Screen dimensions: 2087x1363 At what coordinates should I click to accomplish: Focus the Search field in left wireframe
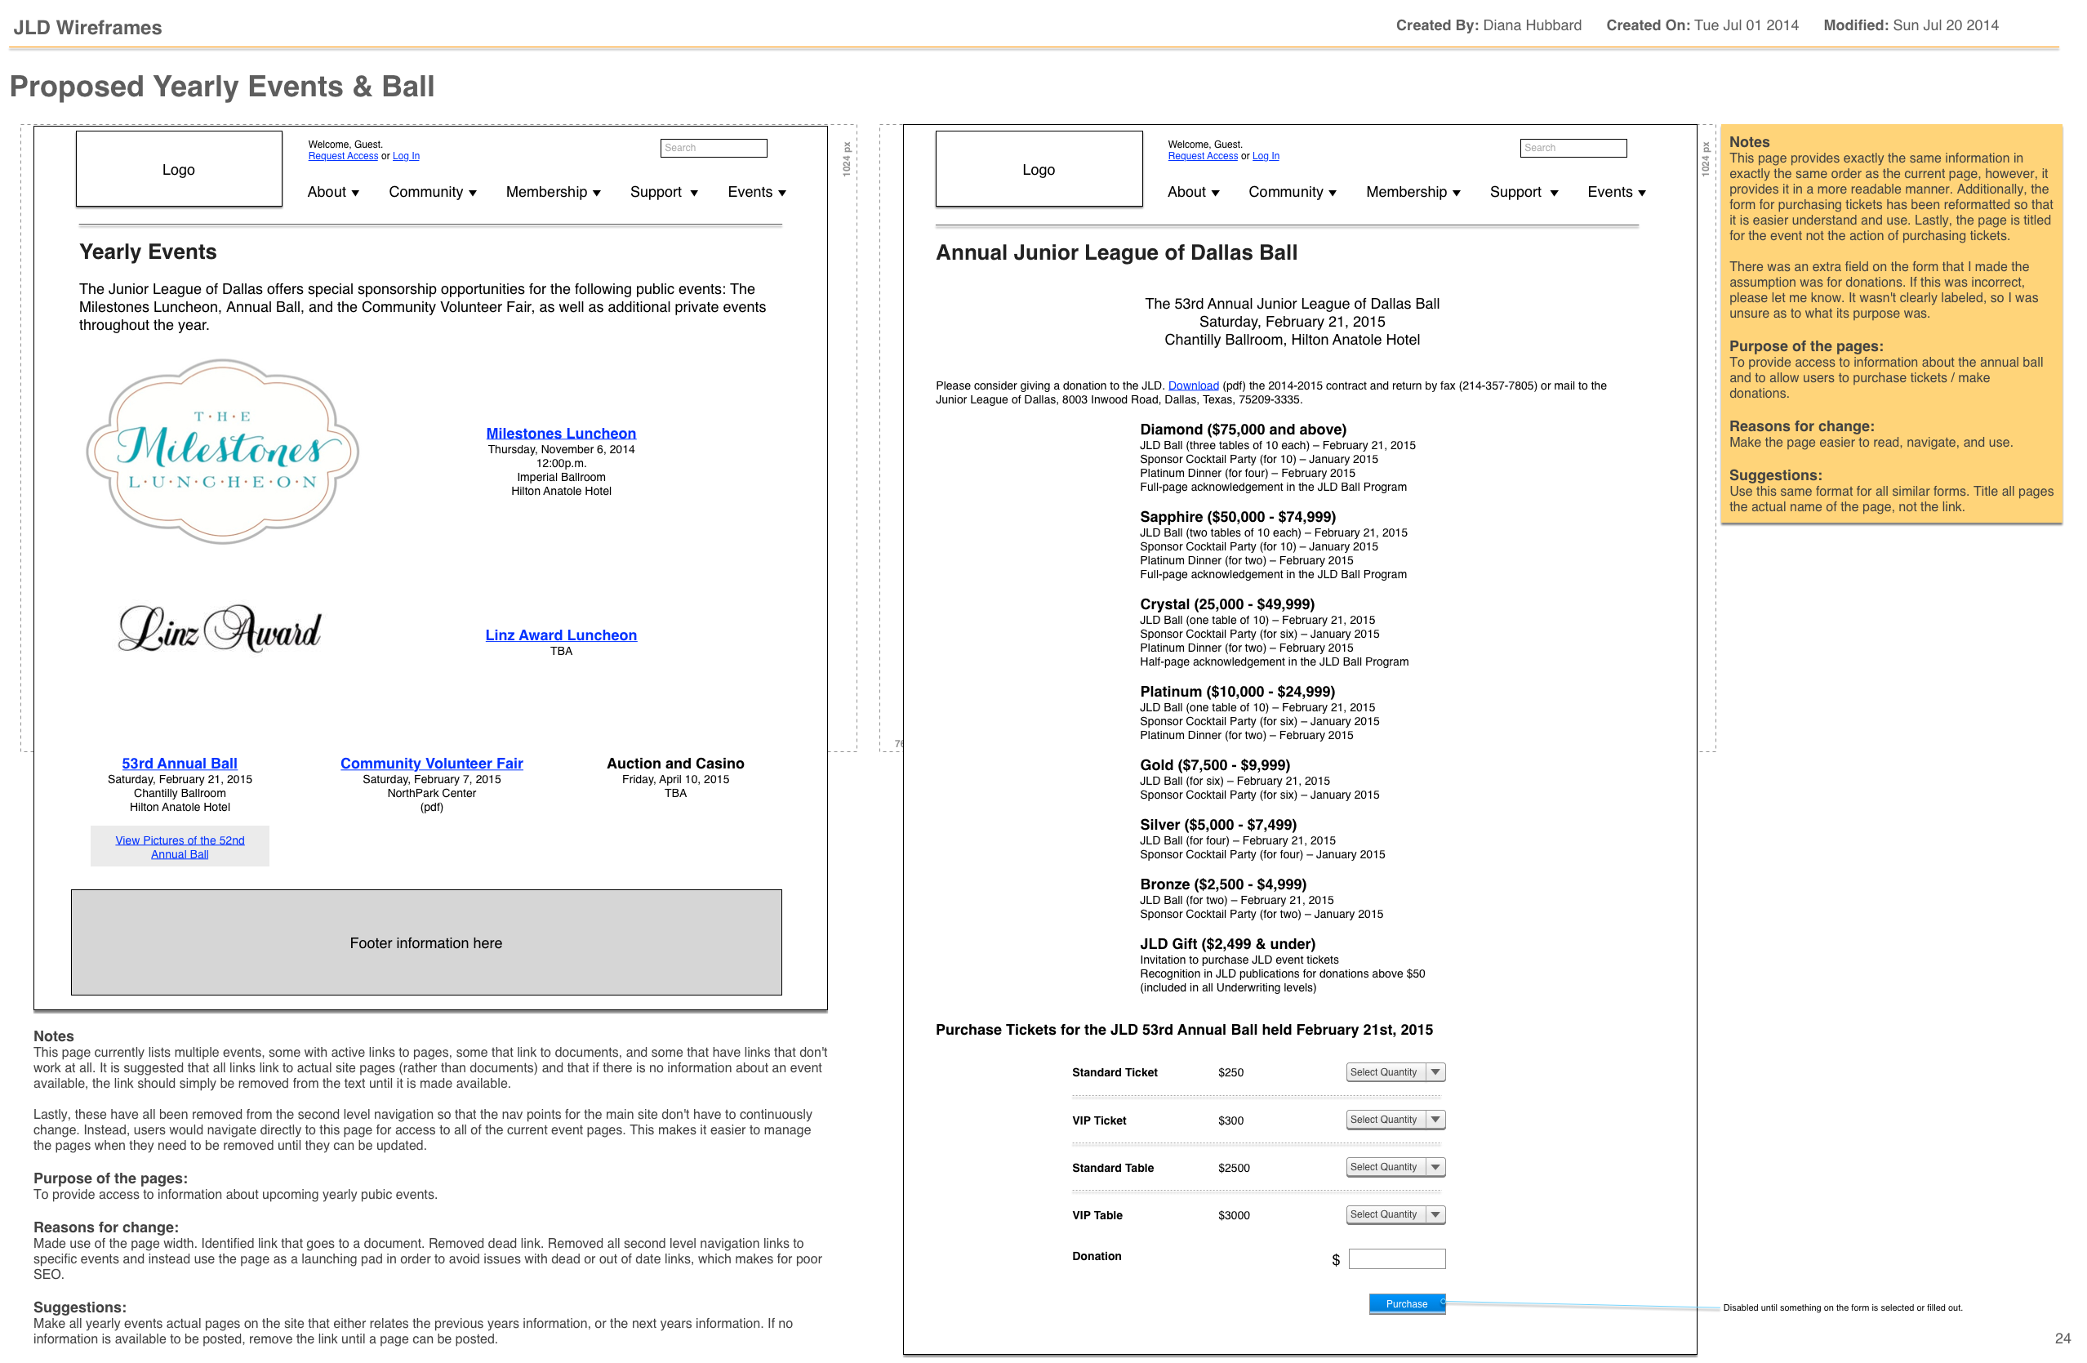tap(714, 149)
